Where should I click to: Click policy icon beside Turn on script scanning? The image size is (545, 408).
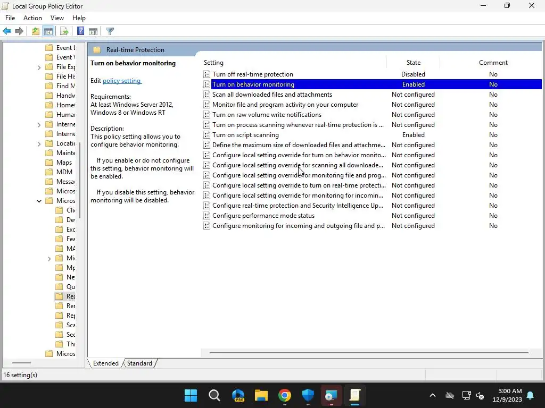[x=207, y=135]
